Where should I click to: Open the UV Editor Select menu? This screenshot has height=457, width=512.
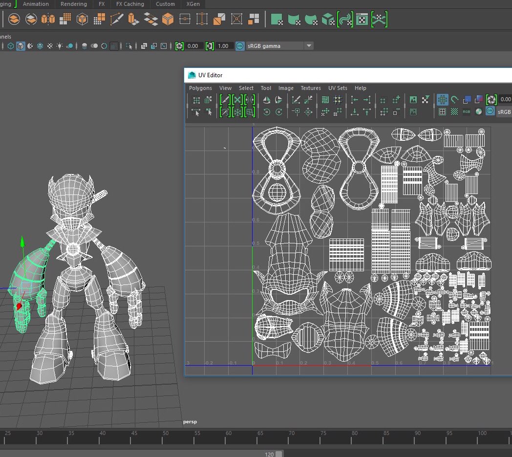pos(246,88)
